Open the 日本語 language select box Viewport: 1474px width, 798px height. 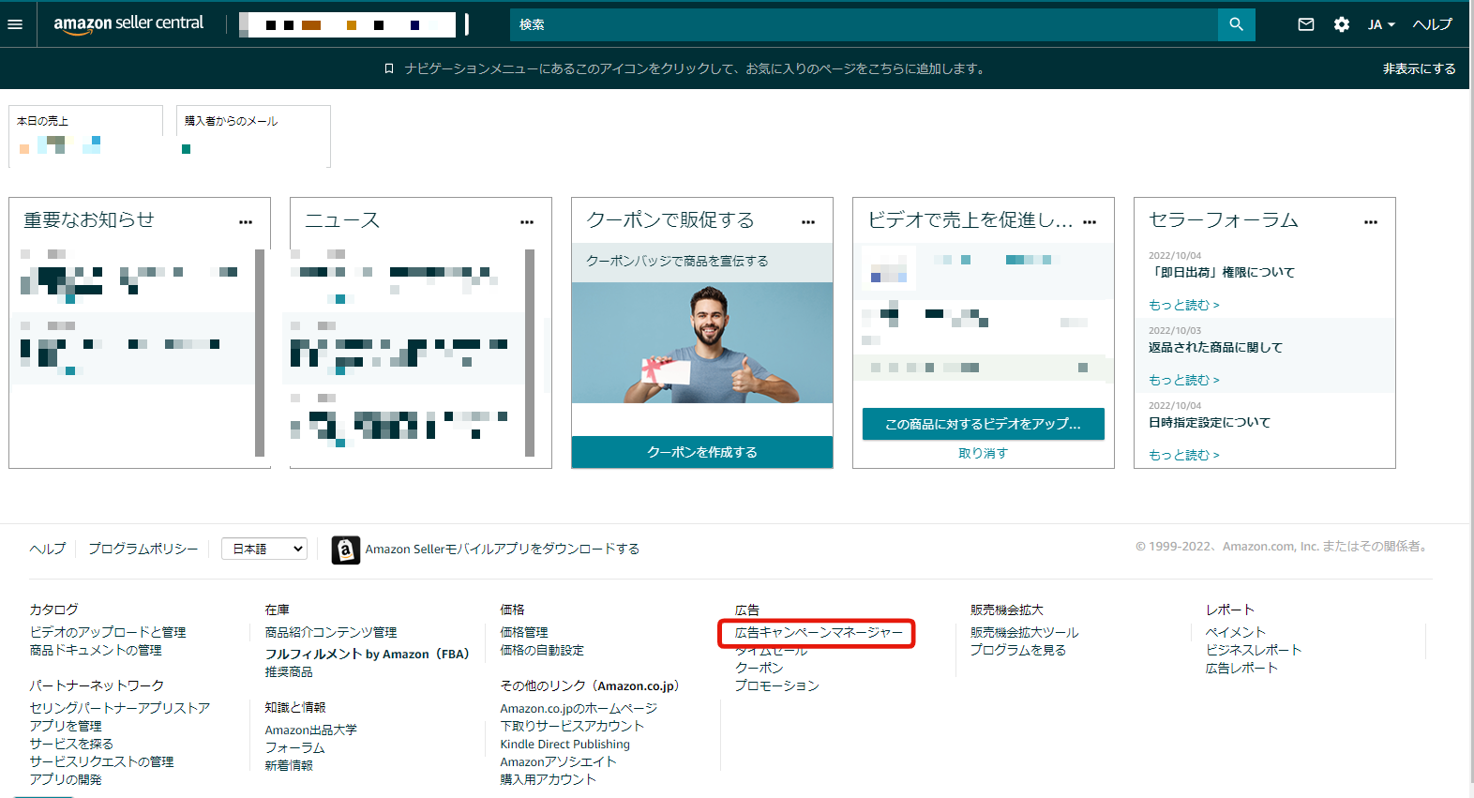265,549
